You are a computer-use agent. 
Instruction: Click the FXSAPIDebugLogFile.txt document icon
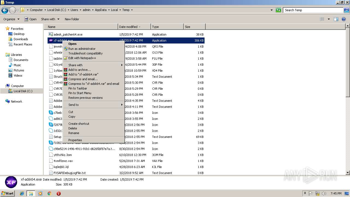pos(51,173)
